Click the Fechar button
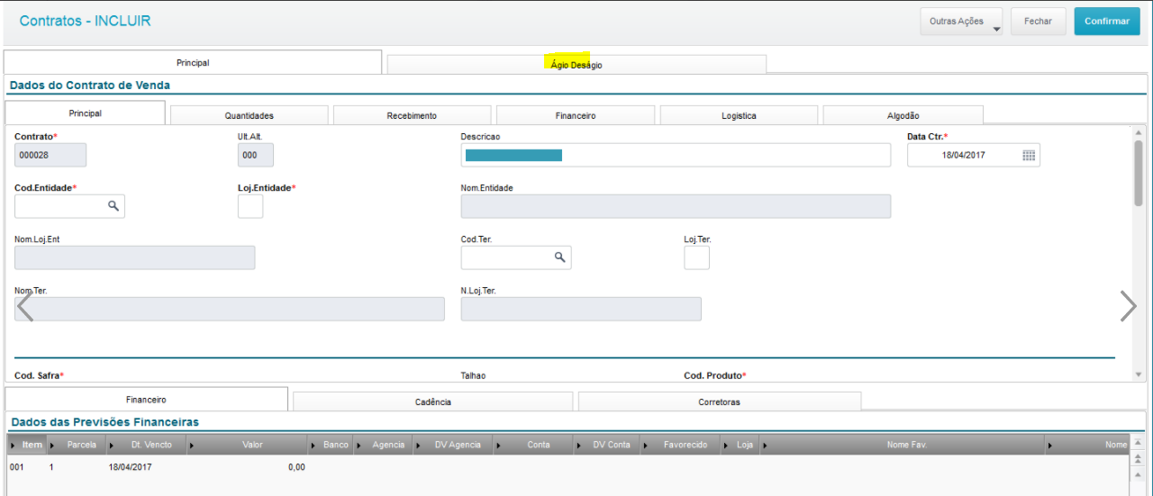 (x=1038, y=22)
